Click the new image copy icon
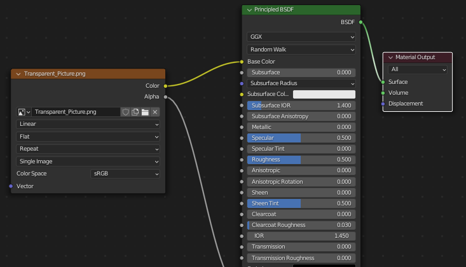 pos(135,112)
